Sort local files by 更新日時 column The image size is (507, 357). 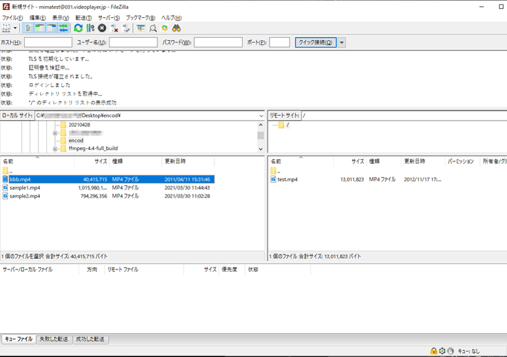coord(188,161)
